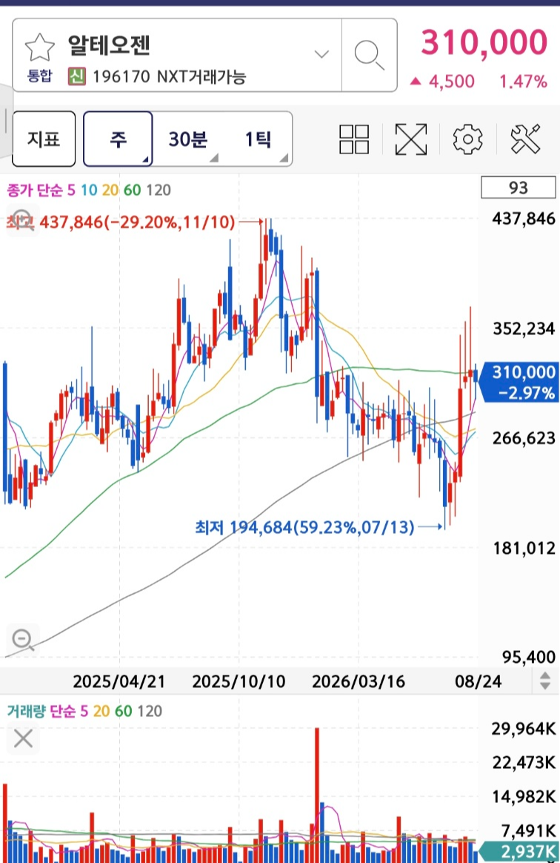This screenshot has width=560, height=863.
Task: Open the multi-chart grid layout icon
Action: (x=354, y=139)
